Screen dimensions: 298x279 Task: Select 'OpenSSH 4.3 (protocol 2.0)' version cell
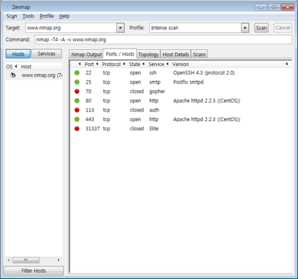coord(204,73)
